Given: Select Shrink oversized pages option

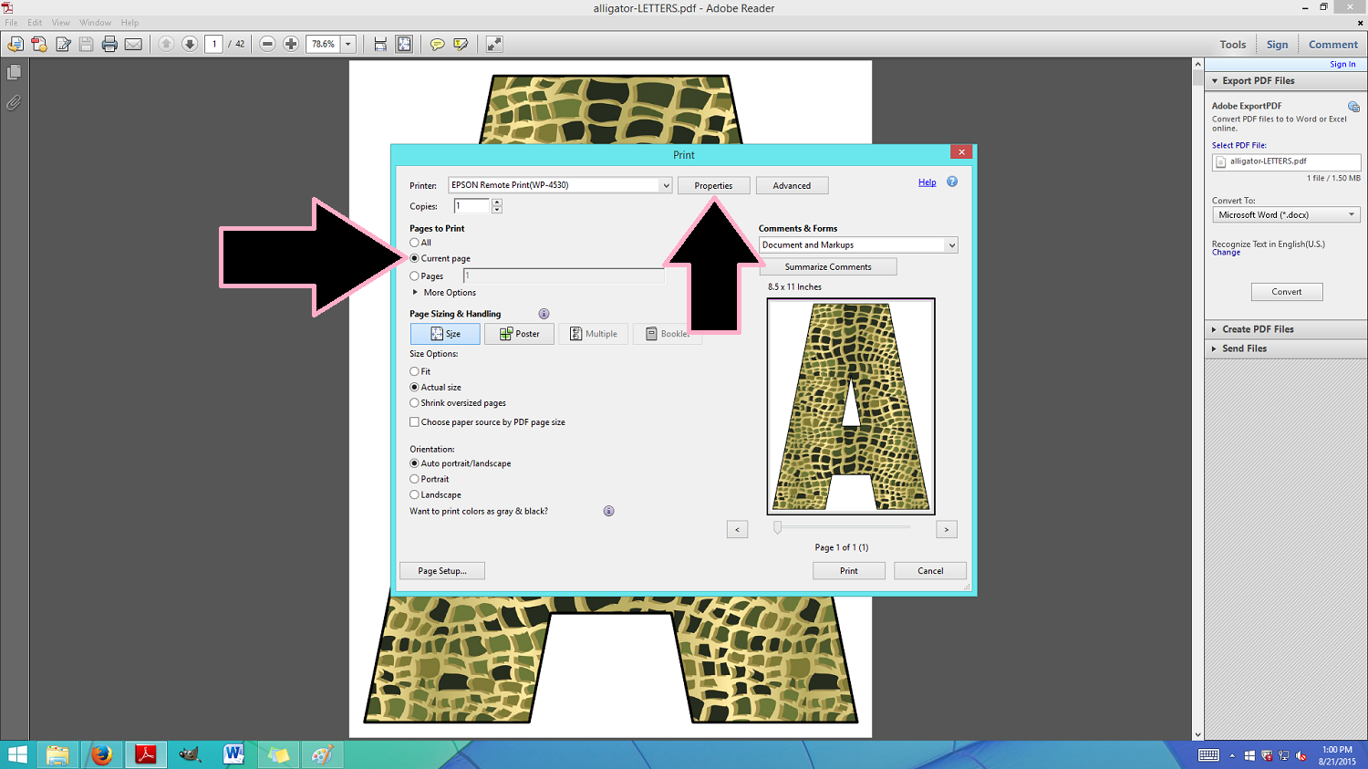Looking at the screenshot, I should 414,402.
